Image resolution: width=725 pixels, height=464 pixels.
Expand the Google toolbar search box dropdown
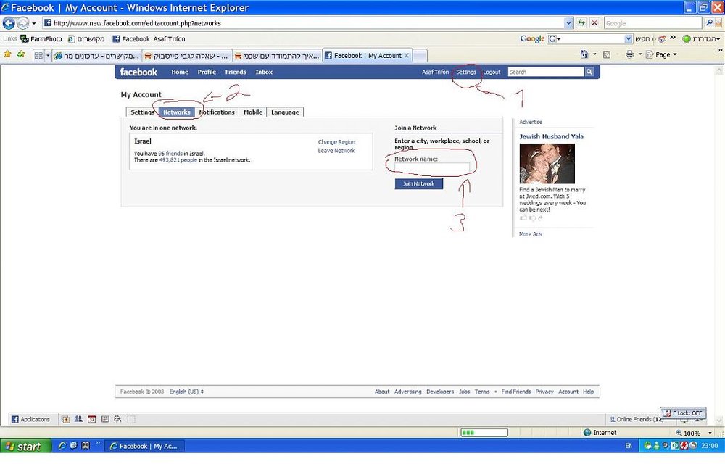(x=628, y=39)
